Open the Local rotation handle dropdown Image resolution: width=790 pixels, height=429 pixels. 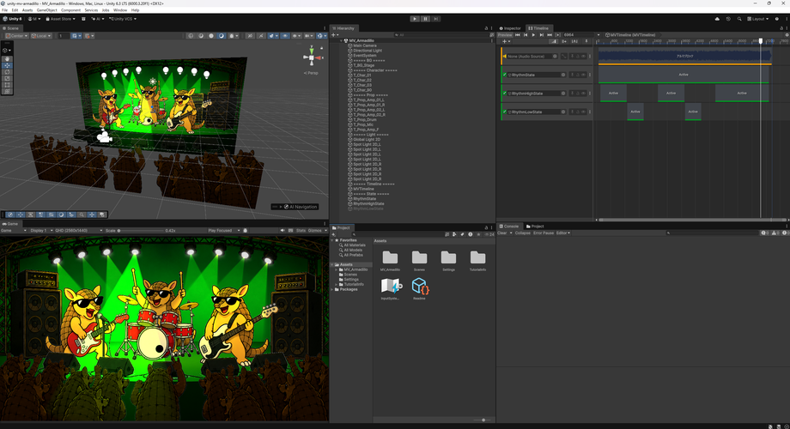click(41, 36)
